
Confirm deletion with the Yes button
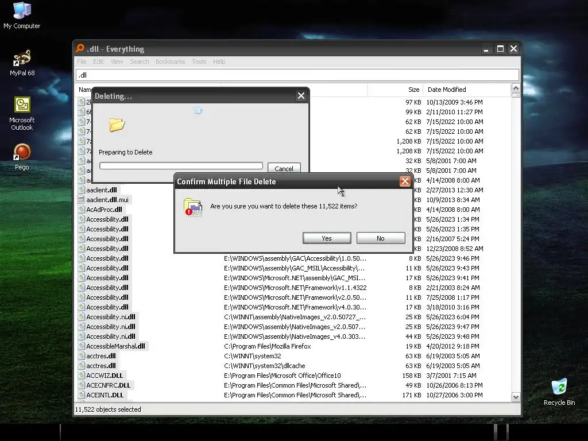(x=327, y=238)
